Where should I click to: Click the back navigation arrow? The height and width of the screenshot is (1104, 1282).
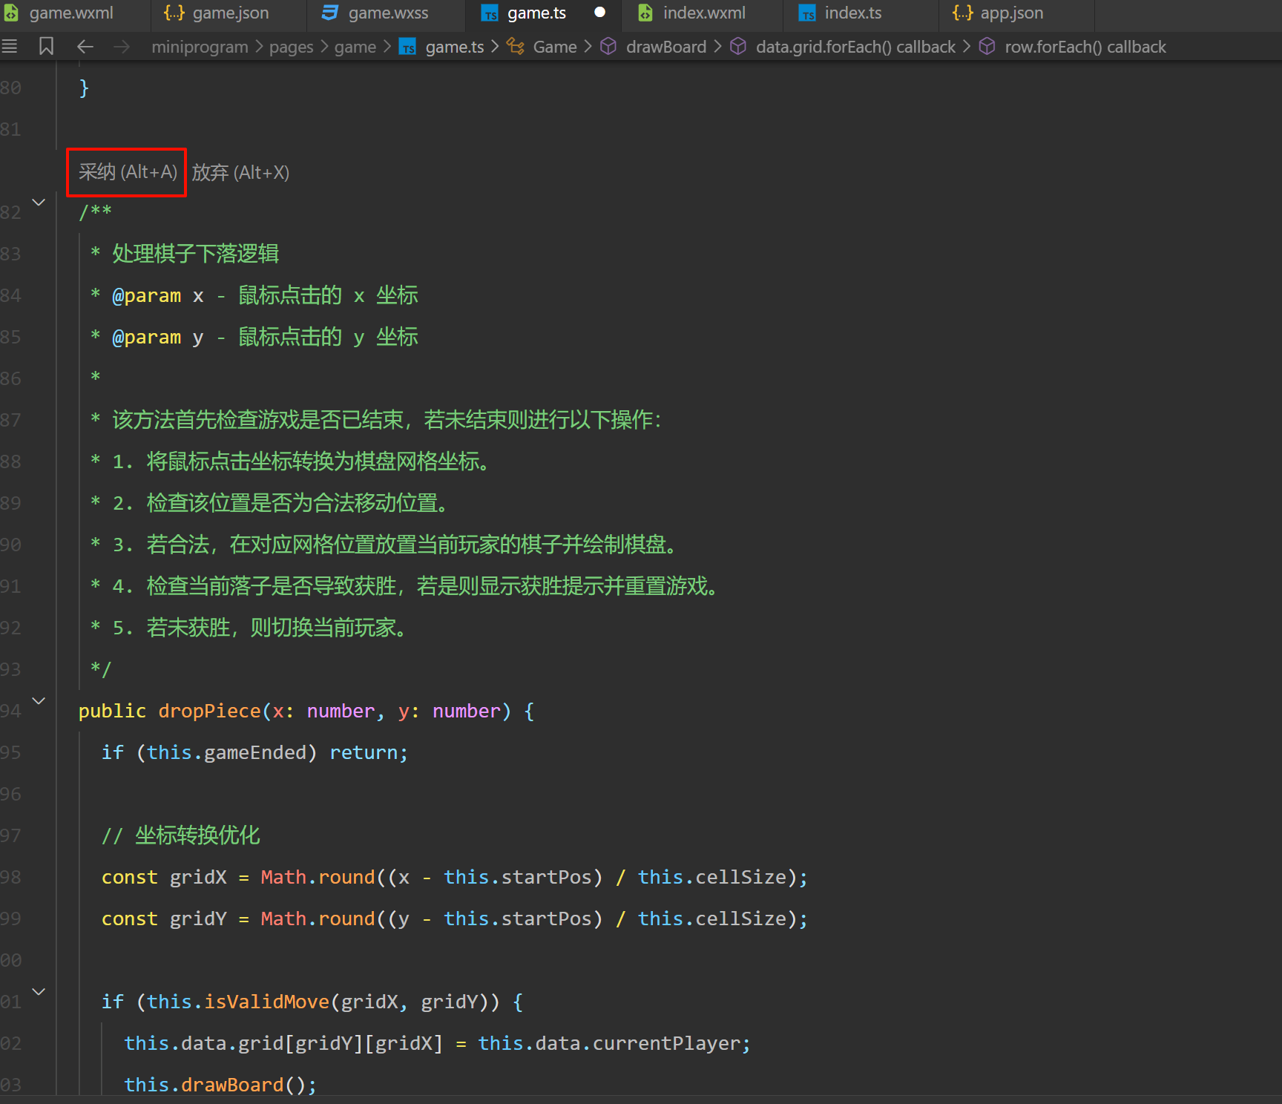click(85, 47)
